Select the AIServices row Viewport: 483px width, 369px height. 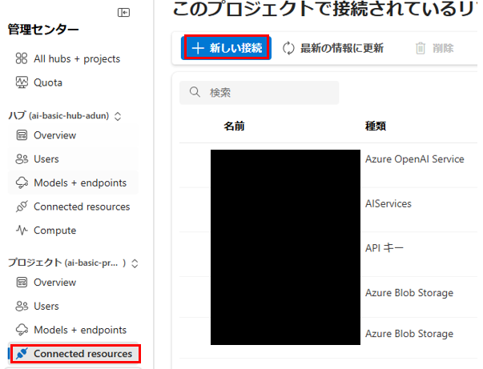point(328,210)
